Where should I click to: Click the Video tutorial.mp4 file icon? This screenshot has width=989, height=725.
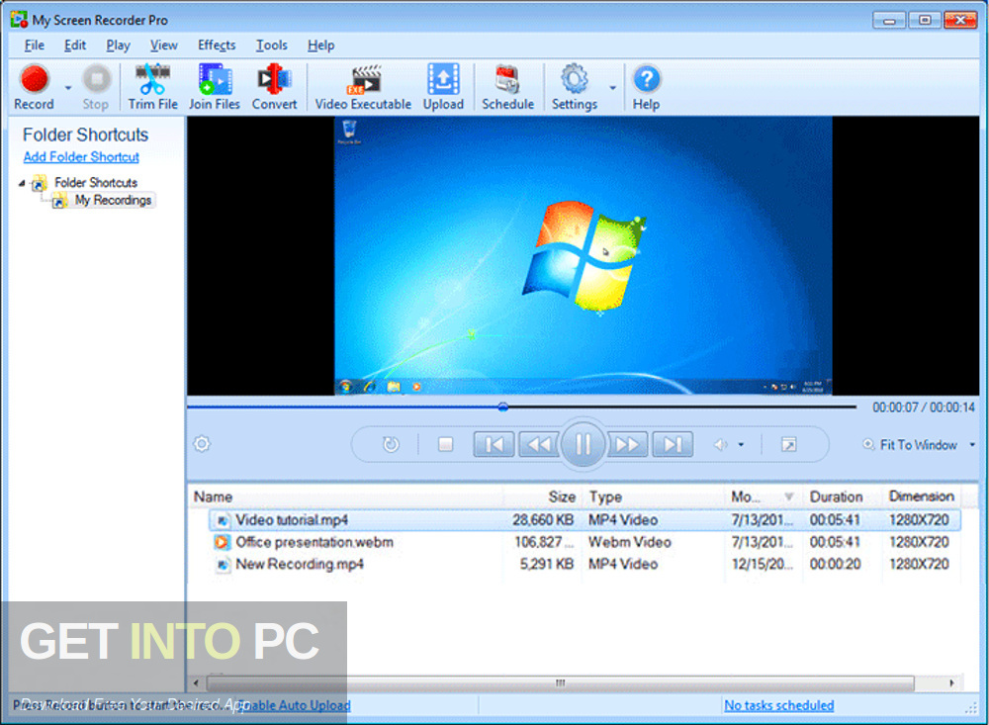[x=222, y=520]
